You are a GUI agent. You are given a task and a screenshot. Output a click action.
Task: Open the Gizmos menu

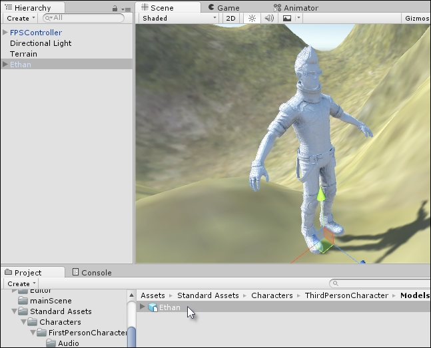tap(416, 19)
